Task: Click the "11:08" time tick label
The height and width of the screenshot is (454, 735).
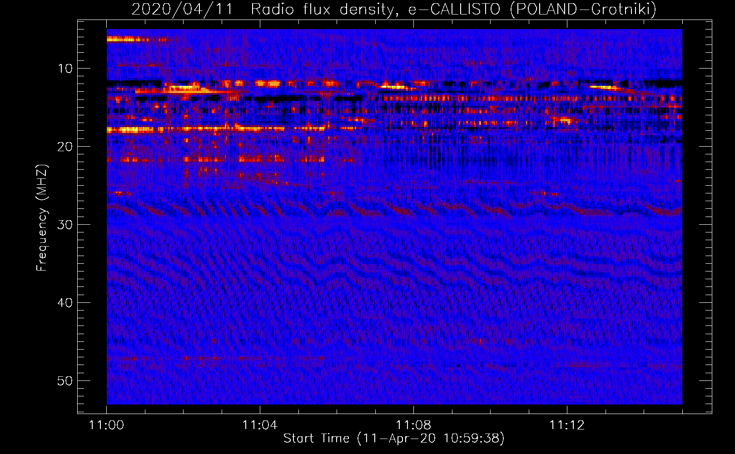Action: (x=413, y=425)
